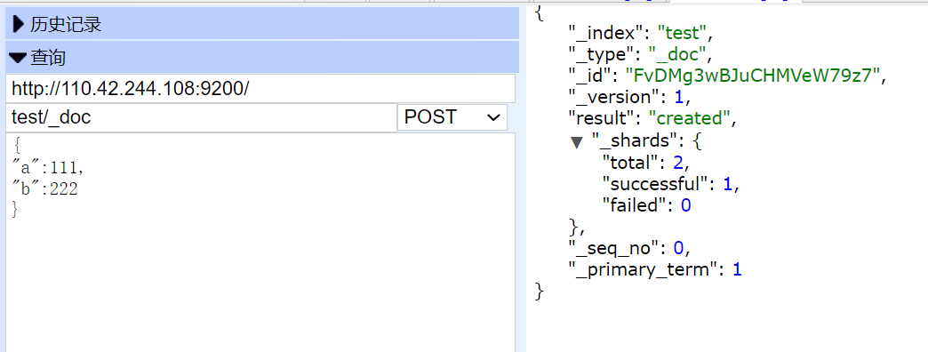Collapse the "_shards" JSON node arrow
This screenshot has width=928, height=352.
(x=577, y=142)
